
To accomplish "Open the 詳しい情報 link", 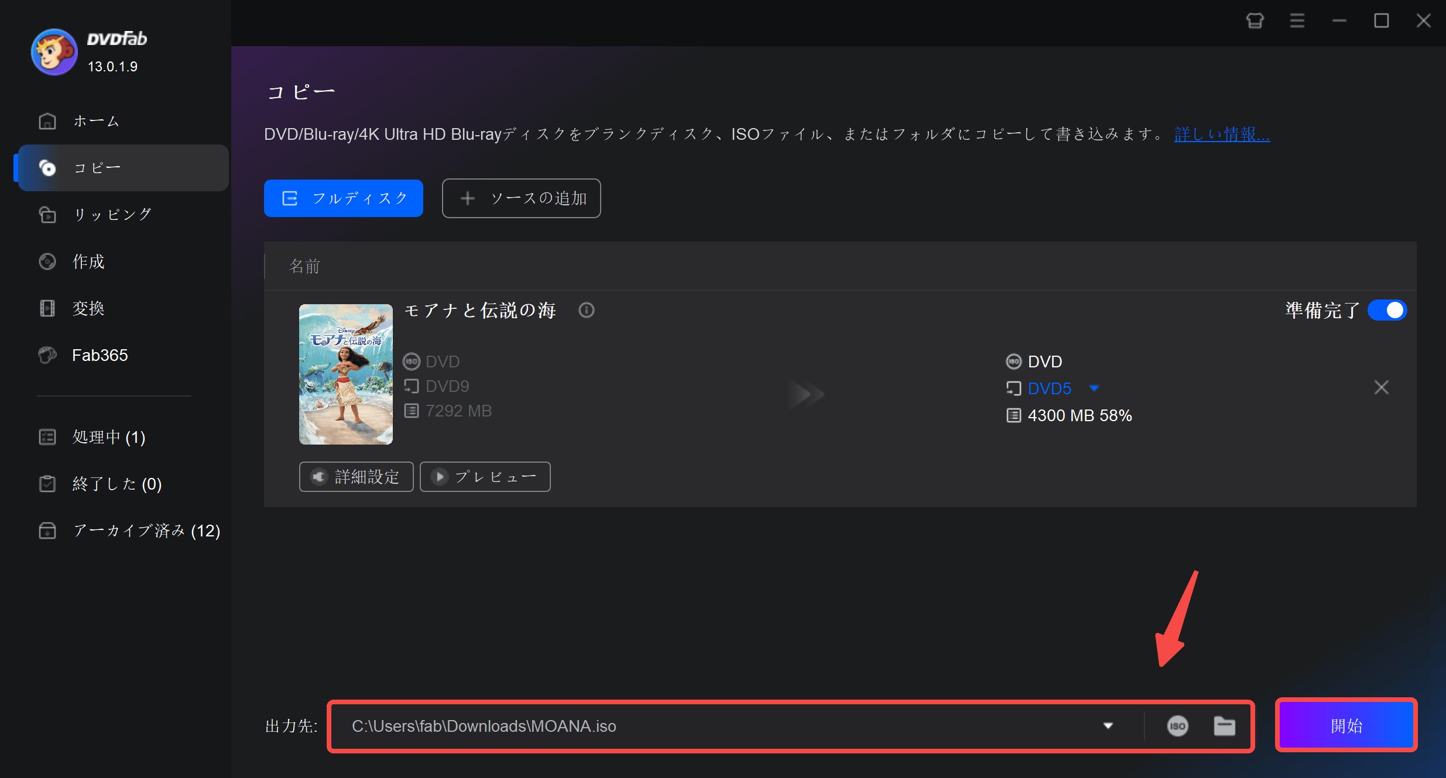I will 1222,135.
